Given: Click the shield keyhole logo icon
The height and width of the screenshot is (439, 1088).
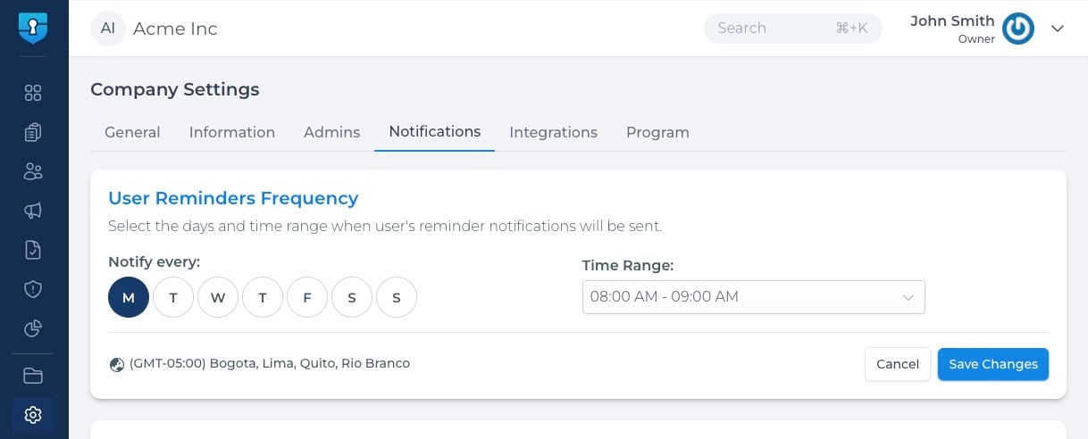Looking at the screenshot, I should tap(33, 28).
